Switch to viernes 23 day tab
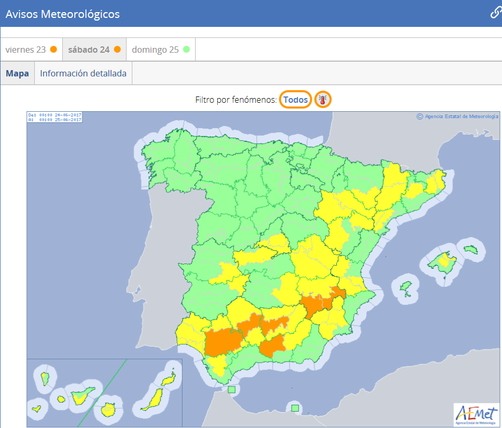 (x=31, y=50)
